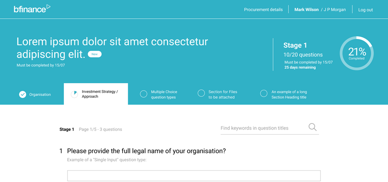Click the long Section Heading circle icon

point(264,93)
